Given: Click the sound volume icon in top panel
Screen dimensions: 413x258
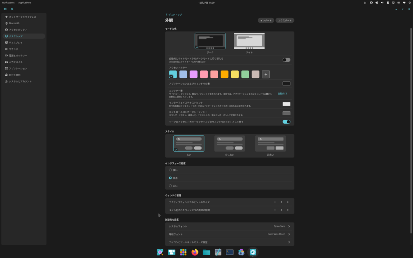Looking at the screenshot, I should pyautogui.click(x=382, y=2).
